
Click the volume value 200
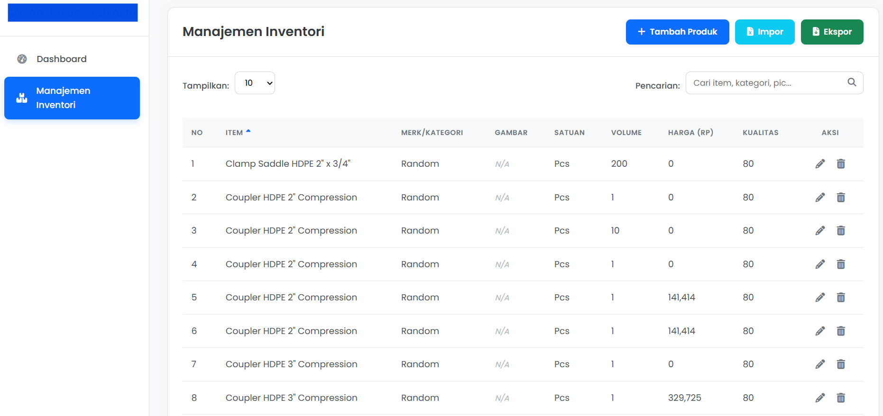click(x=619, y=163)
